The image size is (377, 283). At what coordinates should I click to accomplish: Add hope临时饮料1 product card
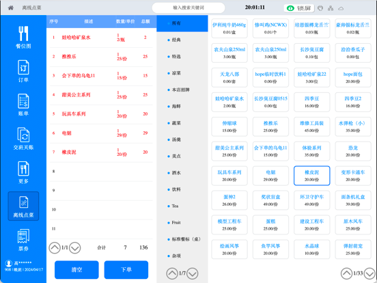tap(270, 77)
